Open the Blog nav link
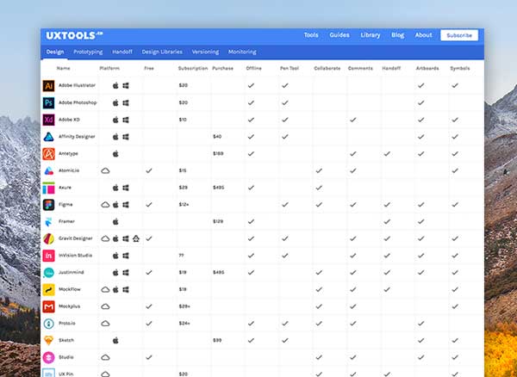 pyautogui.click(x=397, y=35)
